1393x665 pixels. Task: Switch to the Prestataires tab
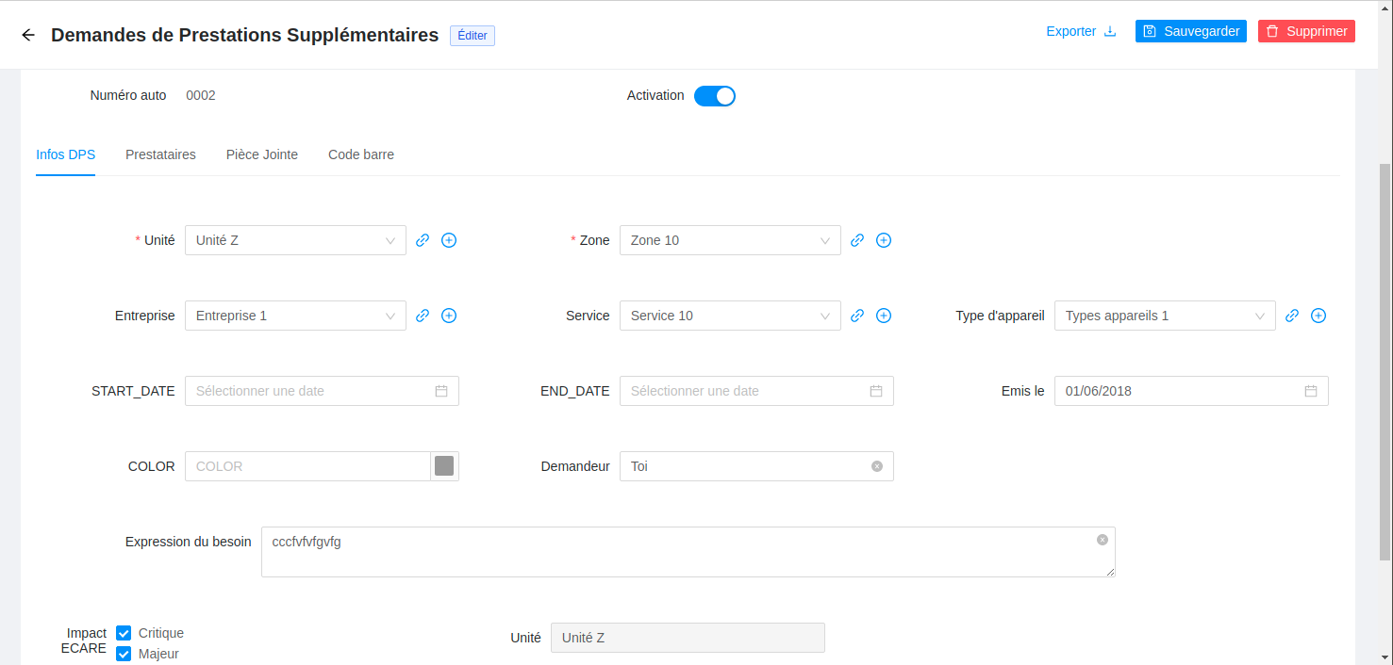pos(160,154)
